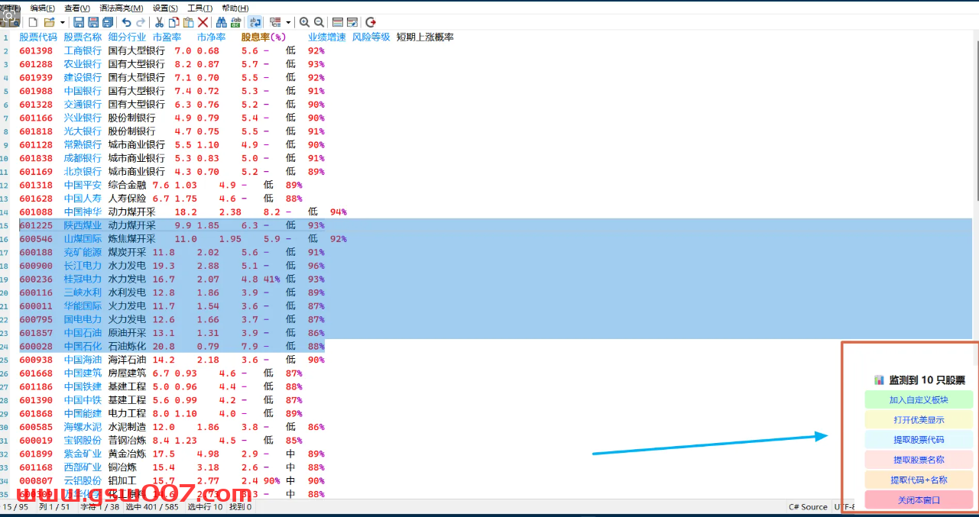Click the red X Delete icon
The height and width of the screenshot is (517, 979).
coord(203,22)
